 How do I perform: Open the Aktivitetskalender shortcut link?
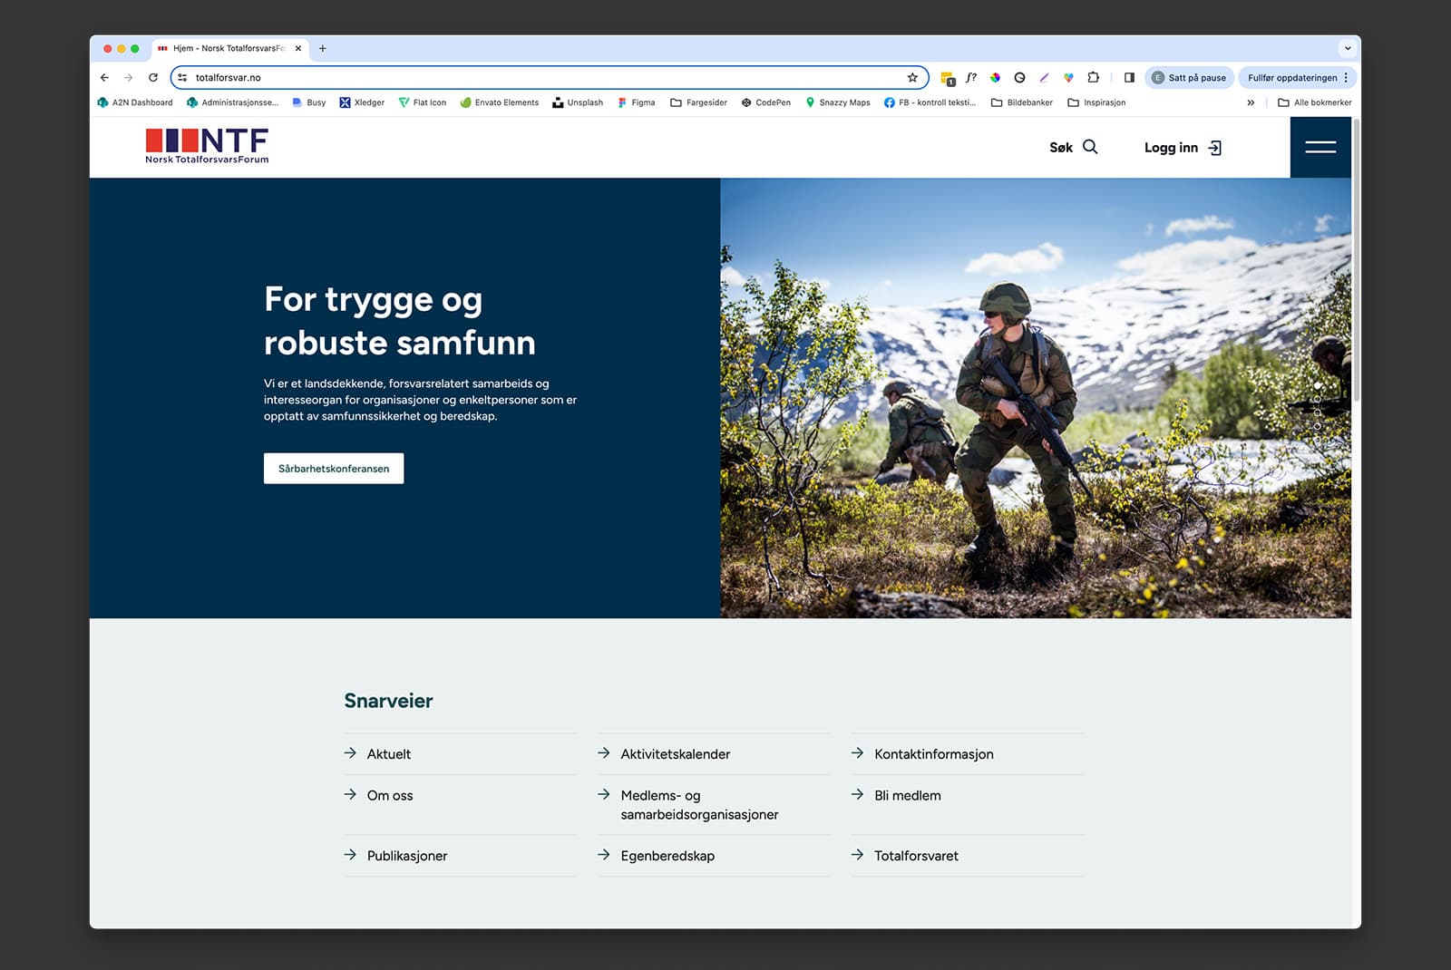[x=675, y=754]
